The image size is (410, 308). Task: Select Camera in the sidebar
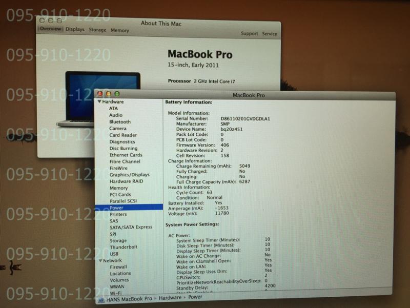point(118,129)
